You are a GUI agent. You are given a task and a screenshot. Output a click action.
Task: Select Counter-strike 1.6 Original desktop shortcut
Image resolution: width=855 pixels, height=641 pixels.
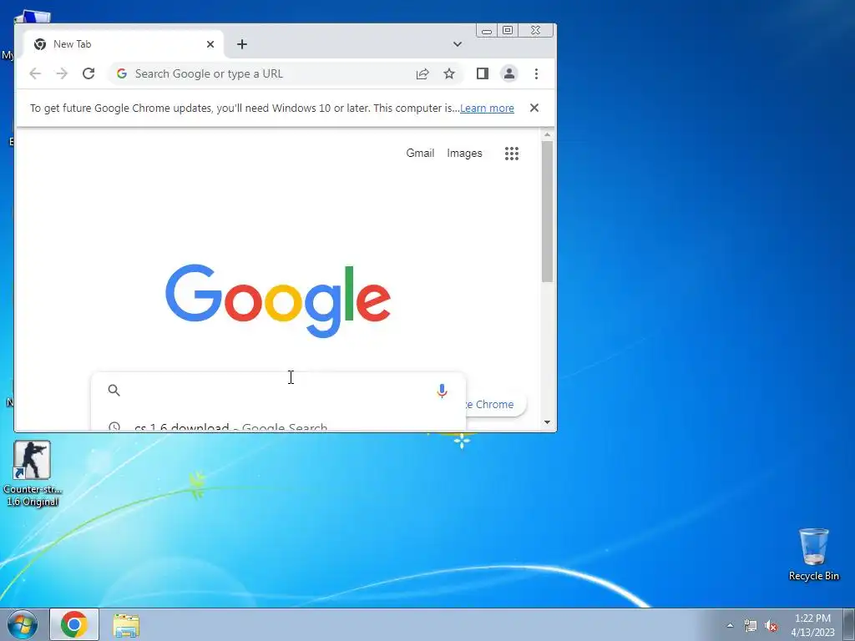pos(33,474)
